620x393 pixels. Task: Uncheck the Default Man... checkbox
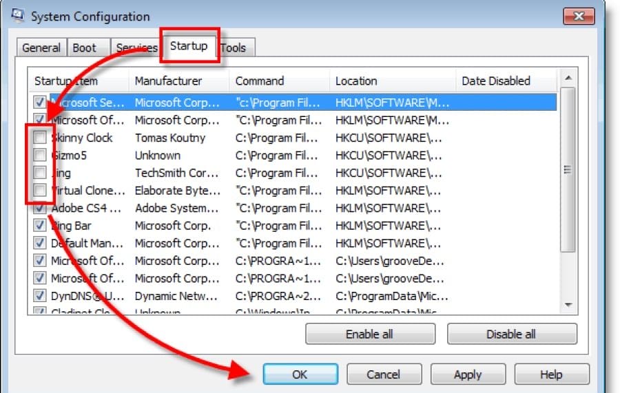coord(39,243)
